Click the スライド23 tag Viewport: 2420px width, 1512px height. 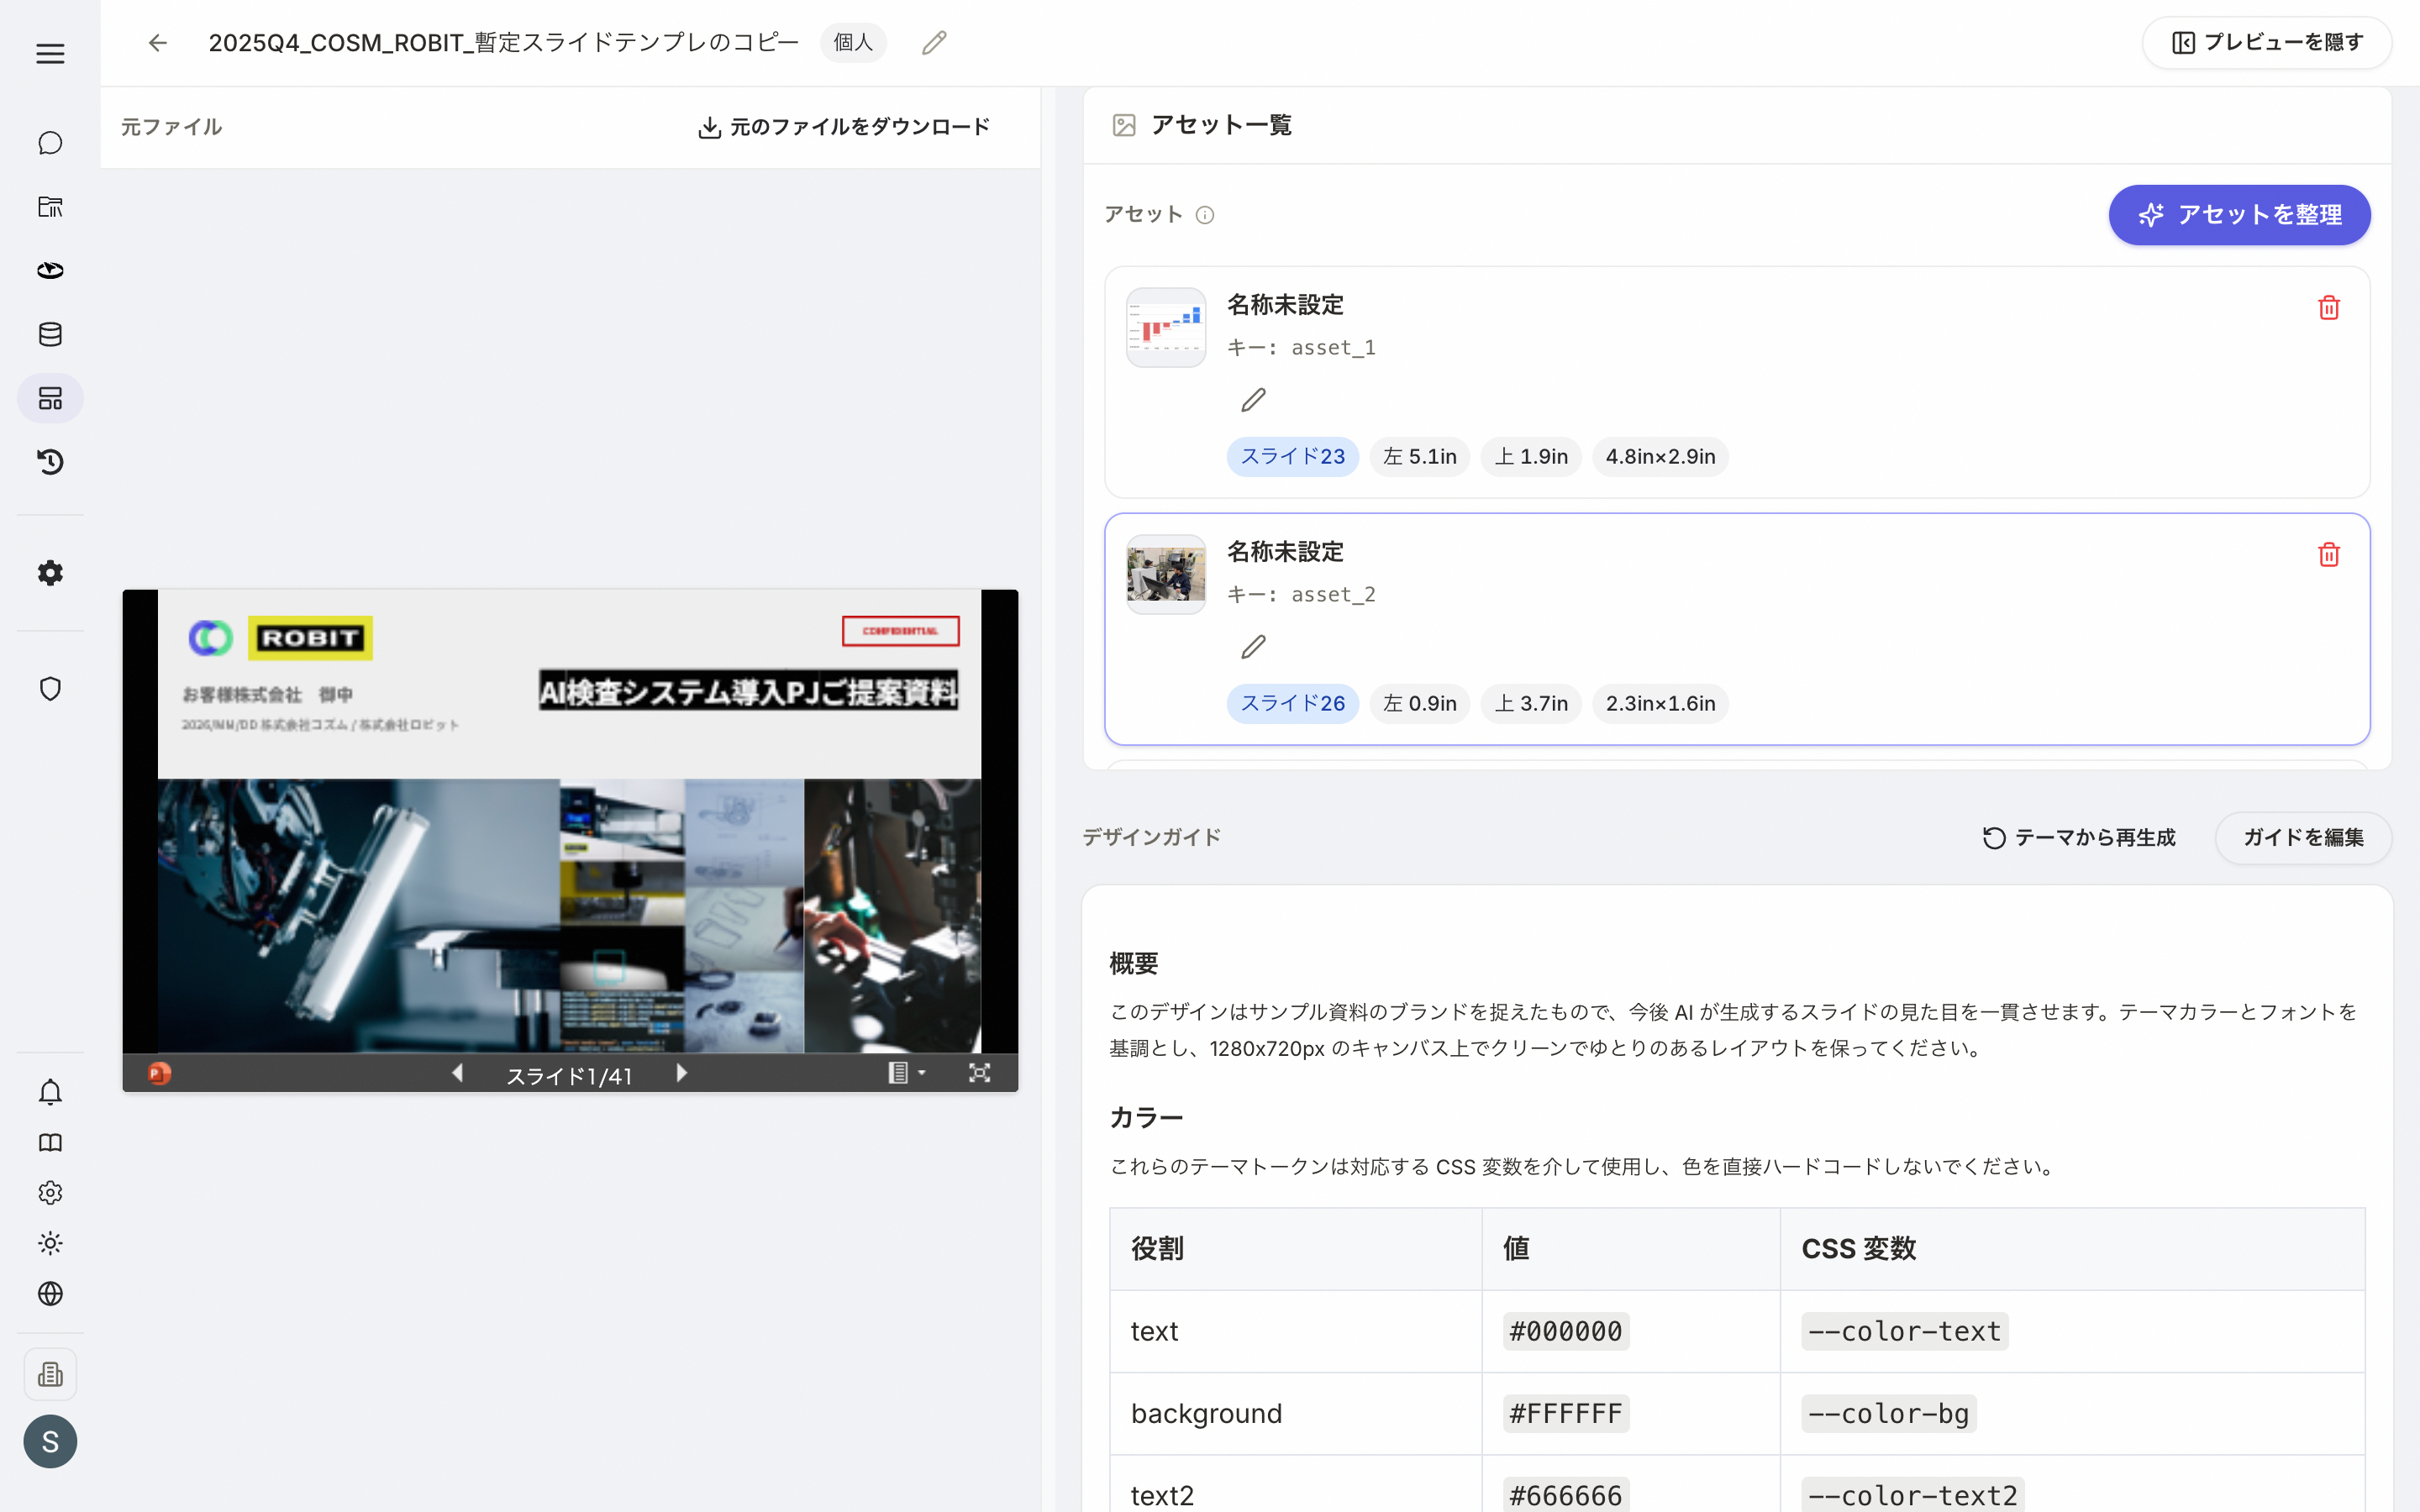pyautogui.click(x=1292, y=457)
